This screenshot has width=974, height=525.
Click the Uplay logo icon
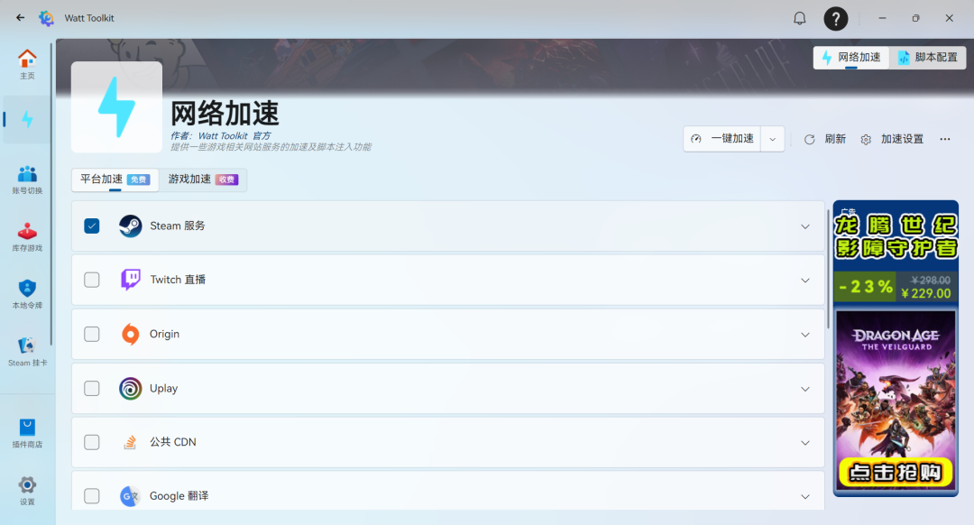click(131, 388)
